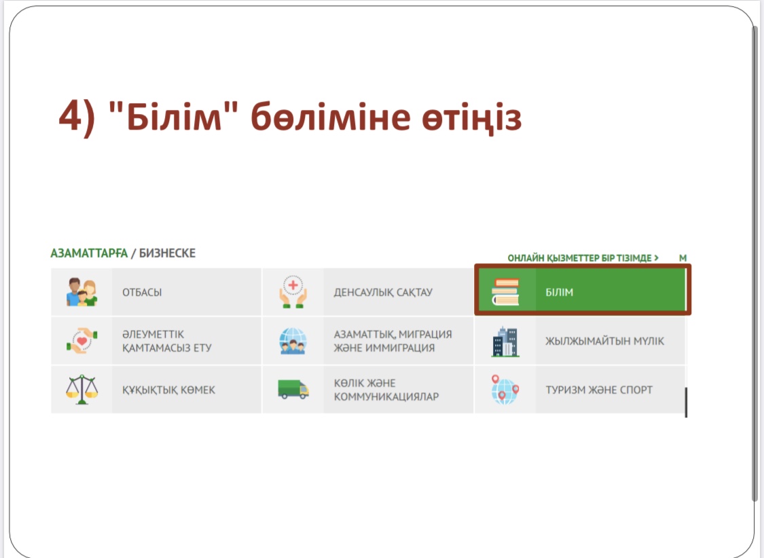Click the document's vertical scrollbar on right edge
The image size is (764, 558).
[754, 263]
